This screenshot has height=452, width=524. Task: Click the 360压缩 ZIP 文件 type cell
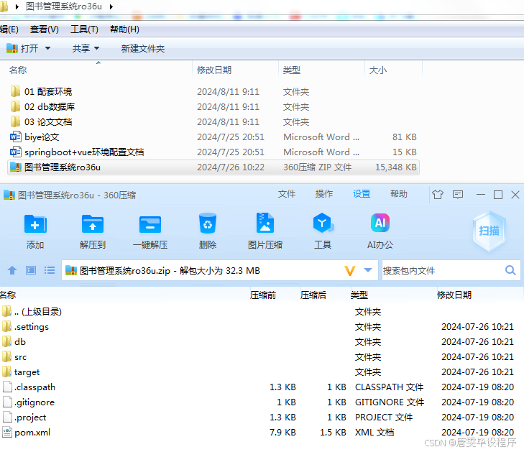click(318, 167)
